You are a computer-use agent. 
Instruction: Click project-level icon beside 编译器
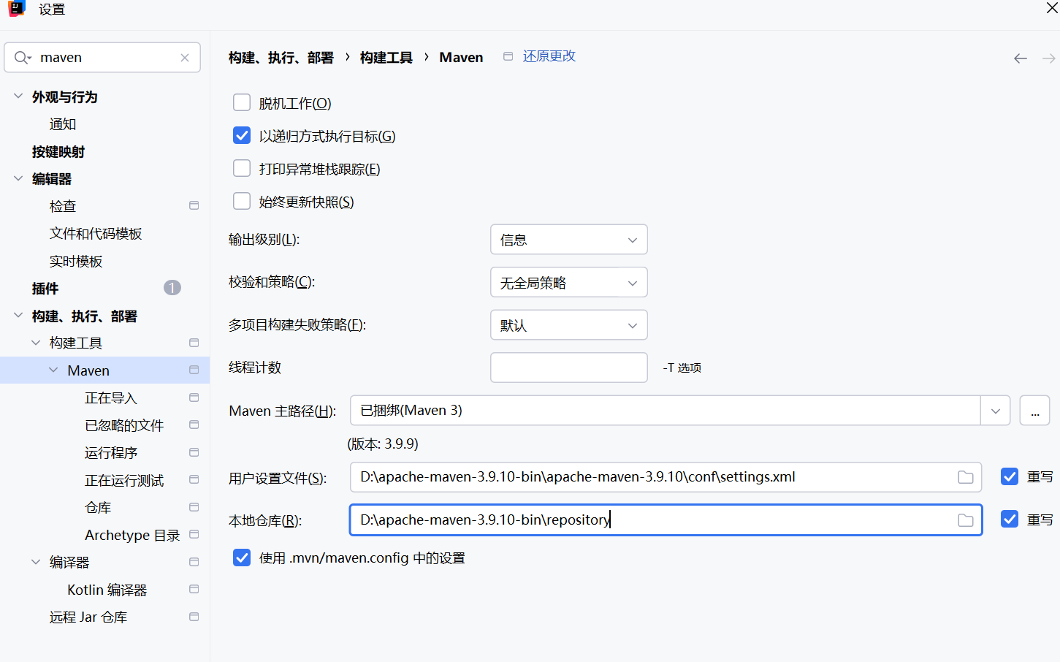coord(194,562)
